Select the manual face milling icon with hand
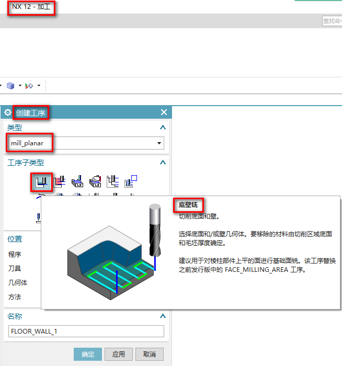 coord(95,181)
